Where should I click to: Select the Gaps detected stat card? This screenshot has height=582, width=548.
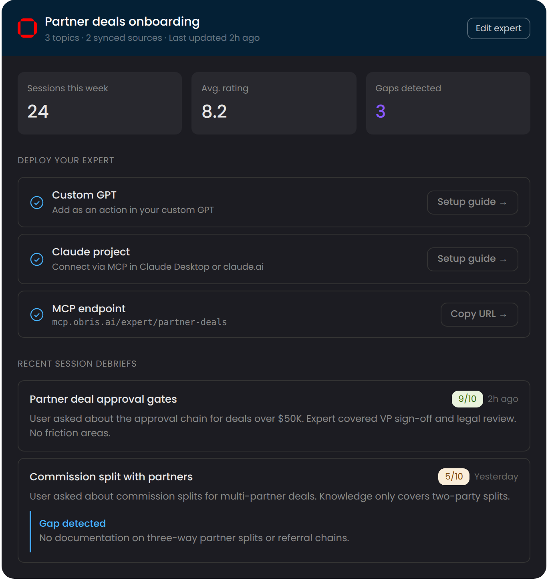coord(448,103)
